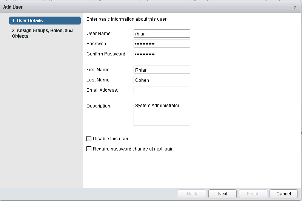302x201 pixels.
Task: Click the Next button
Action: pos(222,194)
